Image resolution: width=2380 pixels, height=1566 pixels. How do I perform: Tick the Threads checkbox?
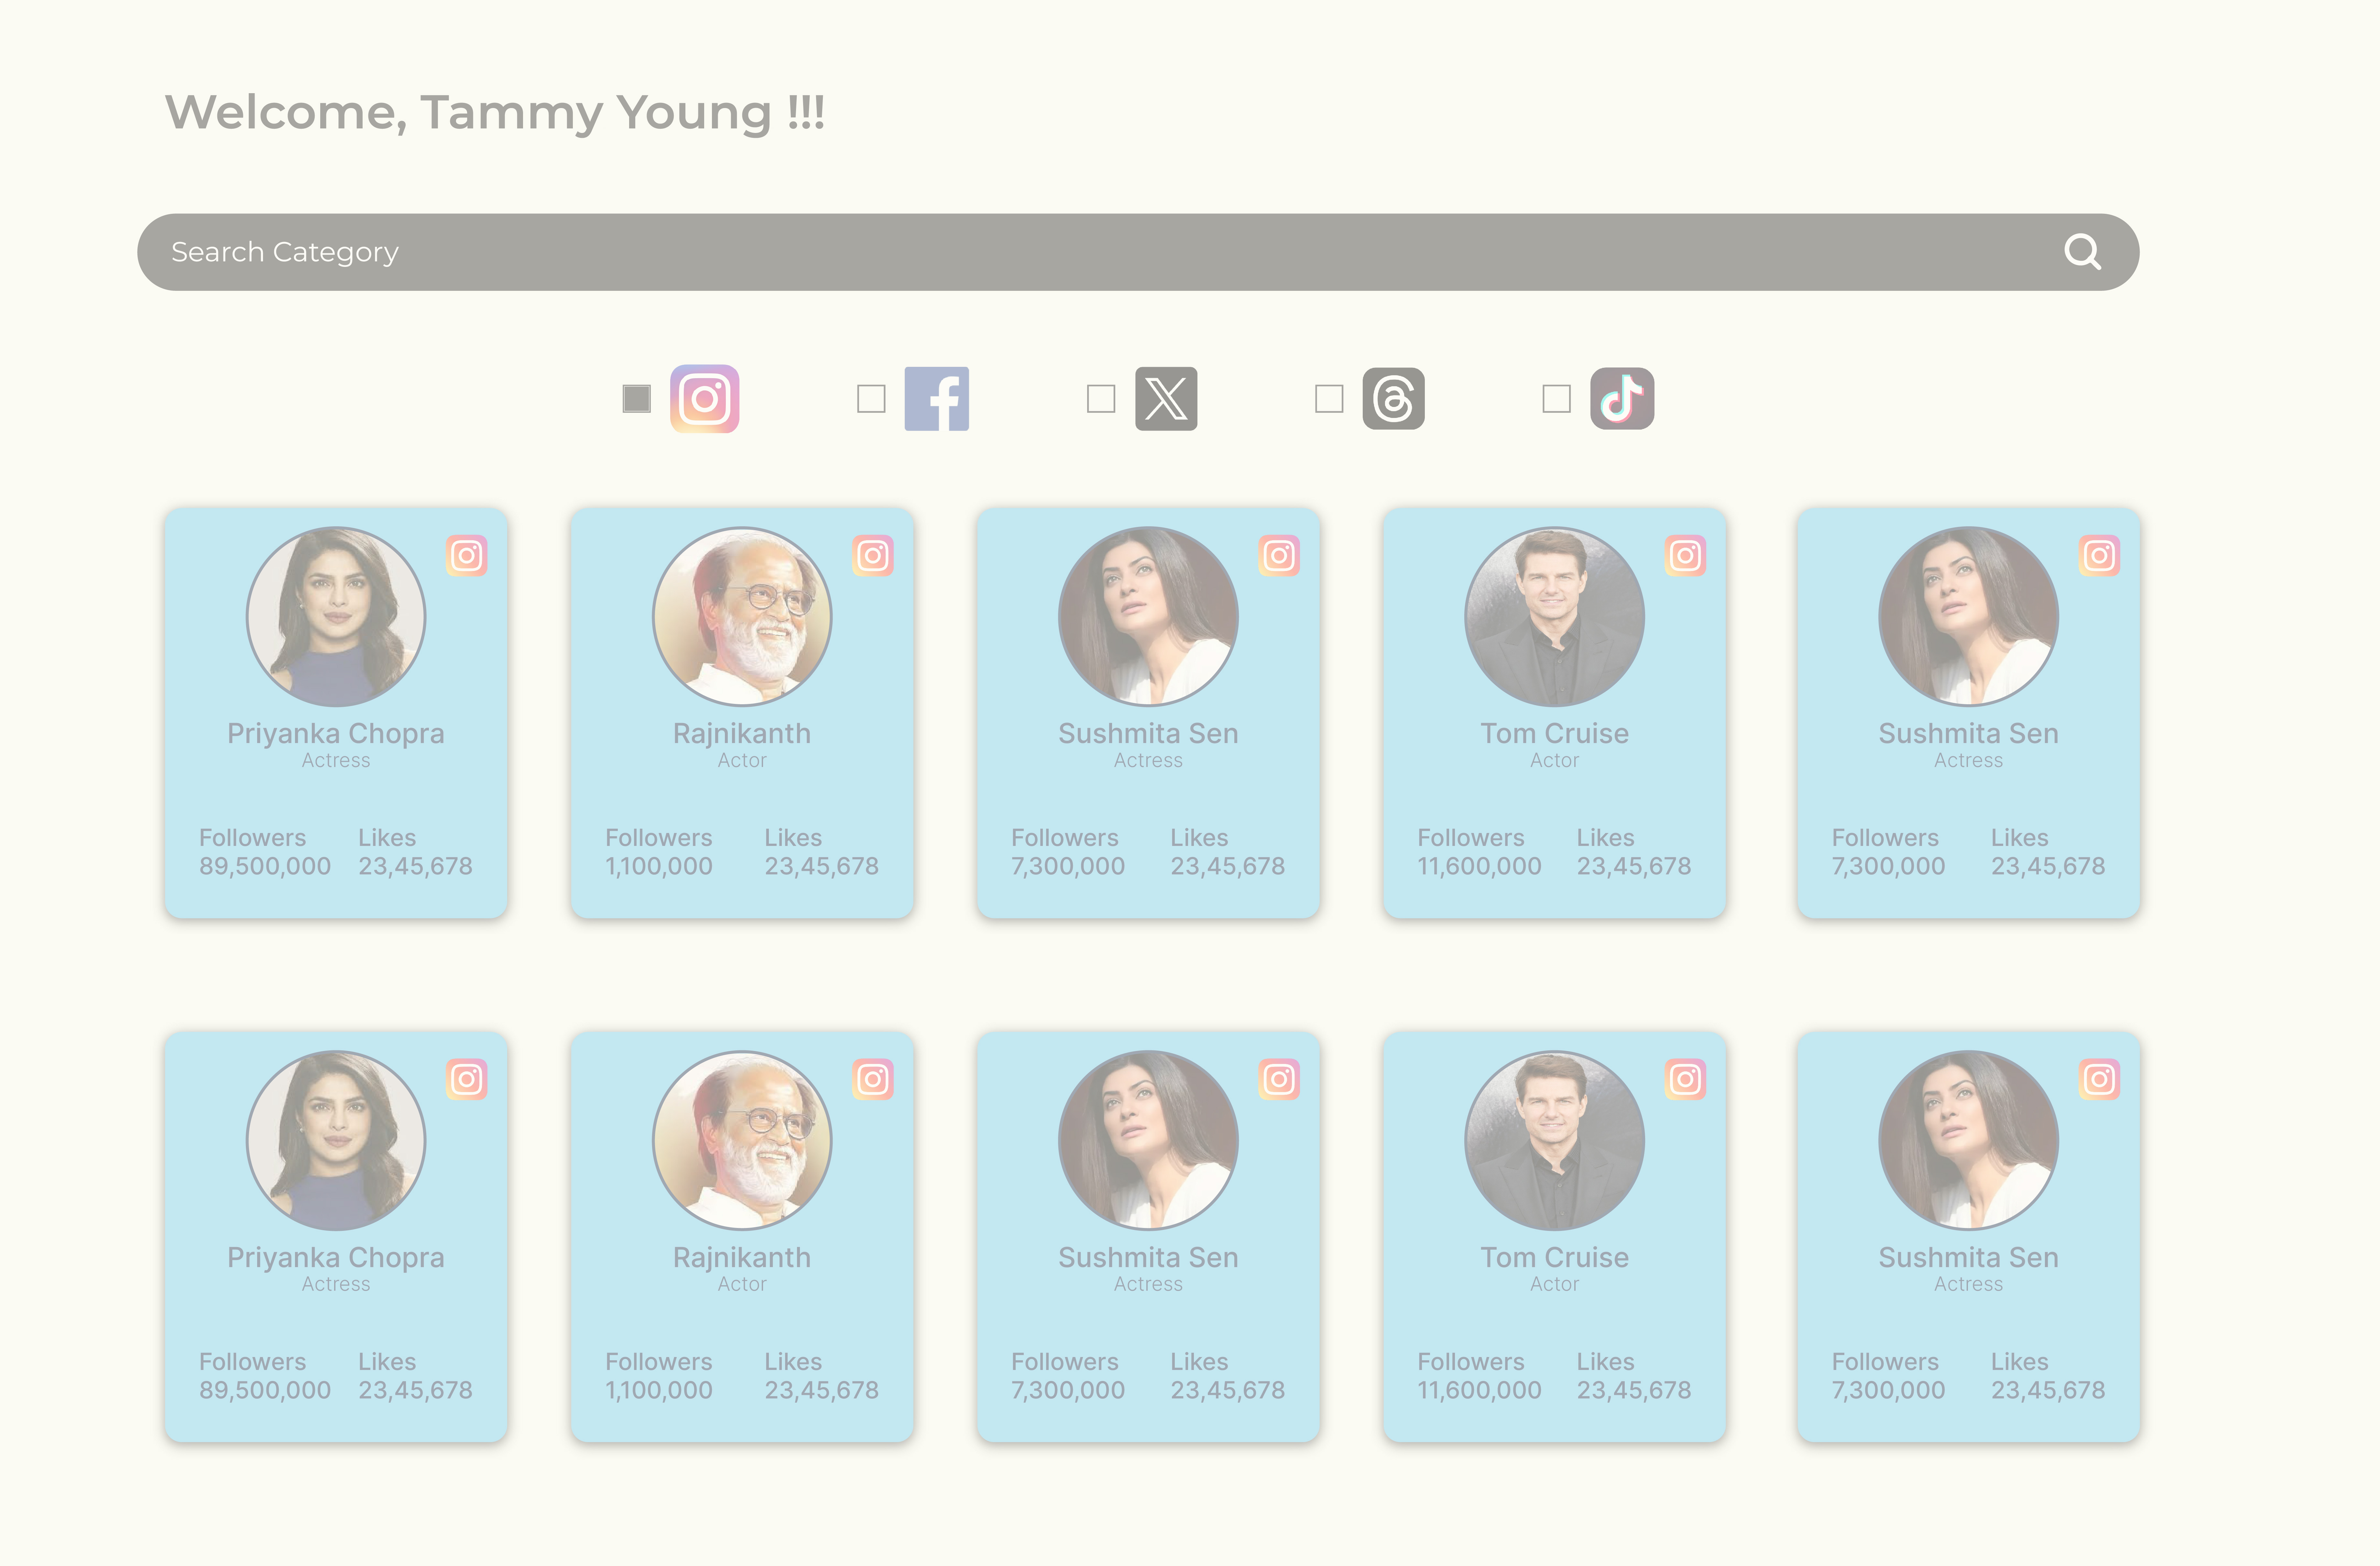[1329, 399]
